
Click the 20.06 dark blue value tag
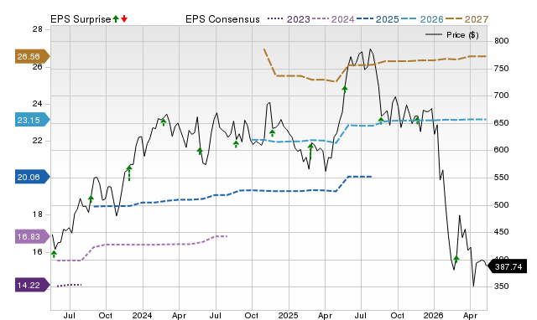click(32, 177)
